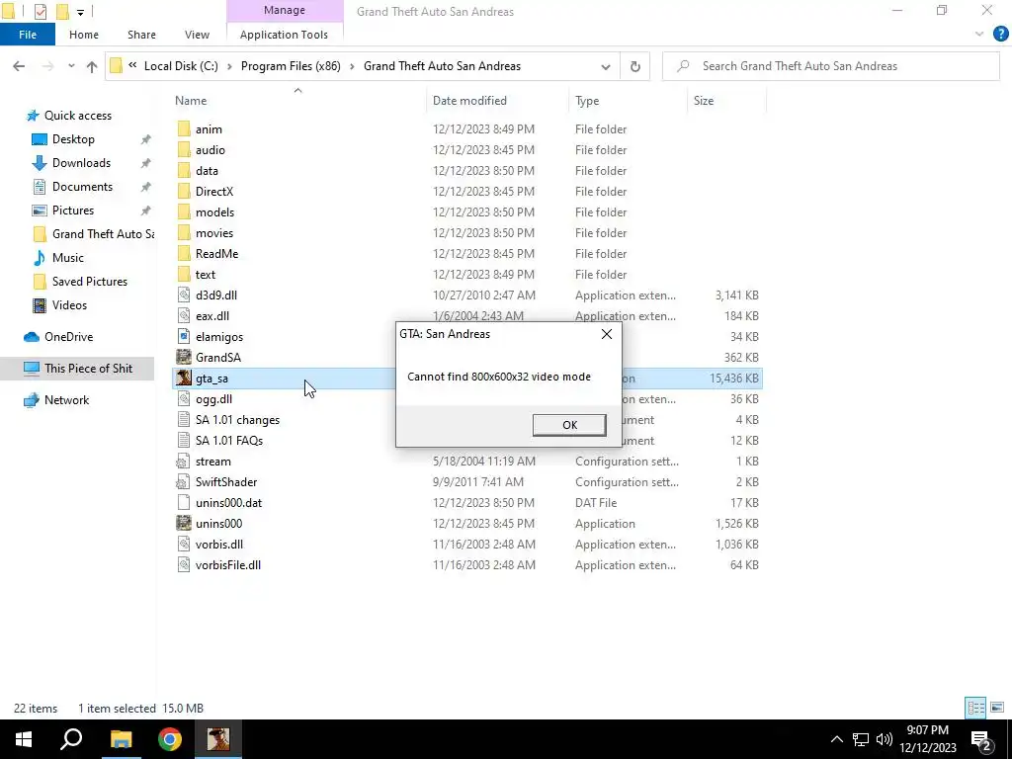Open the Windows Start menu
1012x759 pixels.
[24, 739]
